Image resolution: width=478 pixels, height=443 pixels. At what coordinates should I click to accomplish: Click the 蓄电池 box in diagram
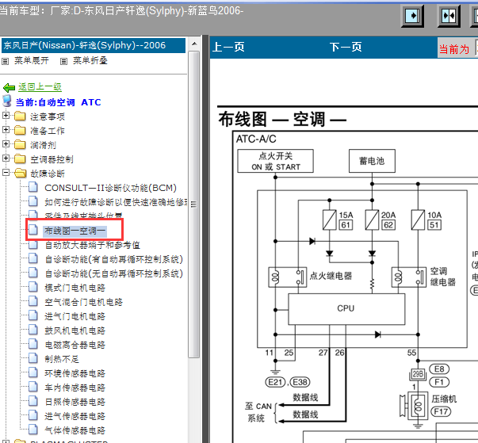pyautogui.click(x=372, y=161)
